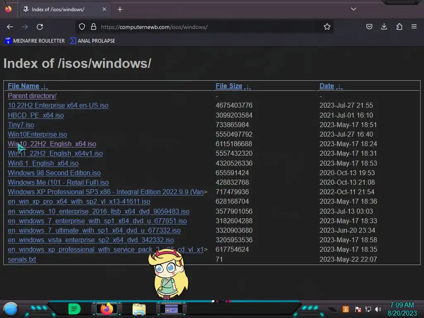Screen dimensions: 424x318
Task: Expand the list all tabs chevron
Action: coord(354,9)
